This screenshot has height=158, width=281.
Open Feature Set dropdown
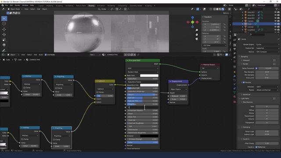tap(267, 48)
